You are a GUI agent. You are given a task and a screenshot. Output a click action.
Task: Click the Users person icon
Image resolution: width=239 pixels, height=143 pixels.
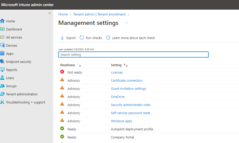click(2, 78)
